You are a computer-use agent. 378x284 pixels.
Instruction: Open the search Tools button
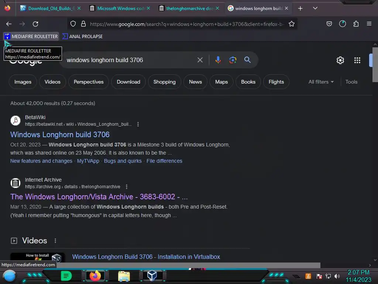pyautogui.click(x=351, y=82)
